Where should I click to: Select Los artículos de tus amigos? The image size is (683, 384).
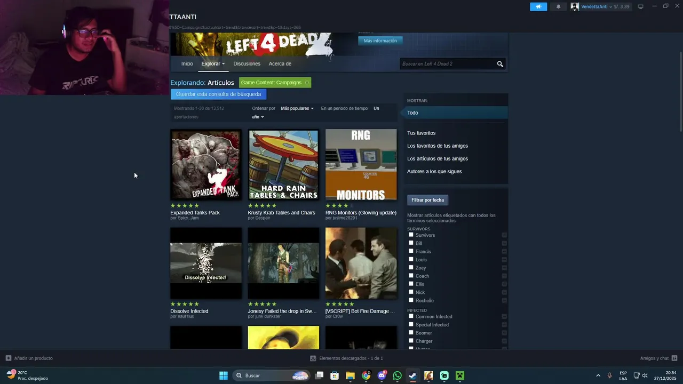[438, 159]
